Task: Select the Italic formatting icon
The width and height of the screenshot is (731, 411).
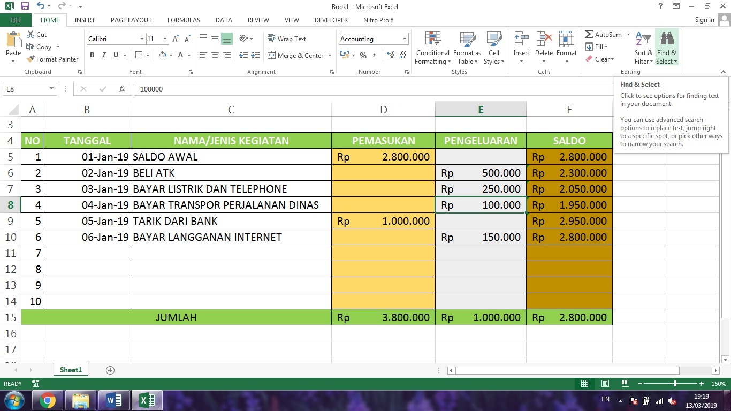Action: pyautogui.click(x=103, y=55)
